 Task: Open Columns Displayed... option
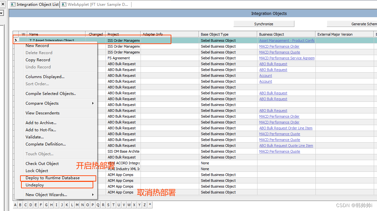click(x=45, y=76)
